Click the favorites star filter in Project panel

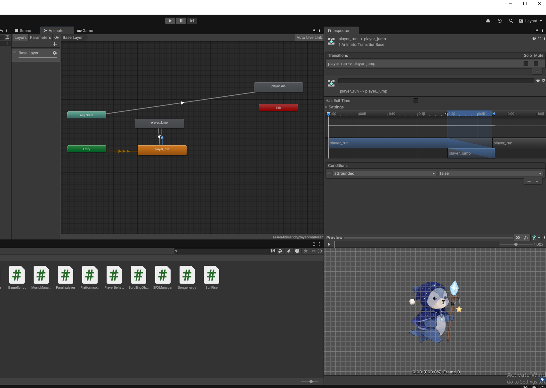click(306, 251)
